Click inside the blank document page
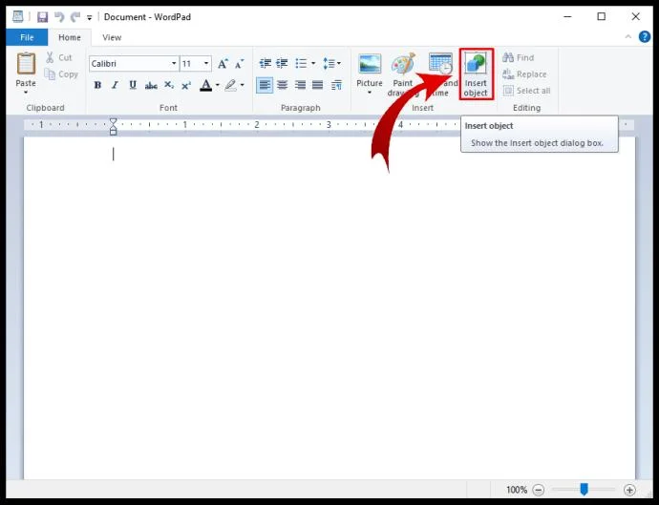 329,308
